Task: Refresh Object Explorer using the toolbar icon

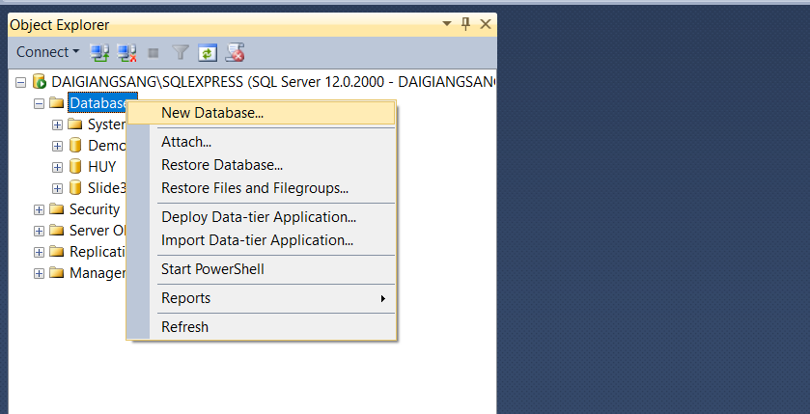Action: [x=207, y=52]
